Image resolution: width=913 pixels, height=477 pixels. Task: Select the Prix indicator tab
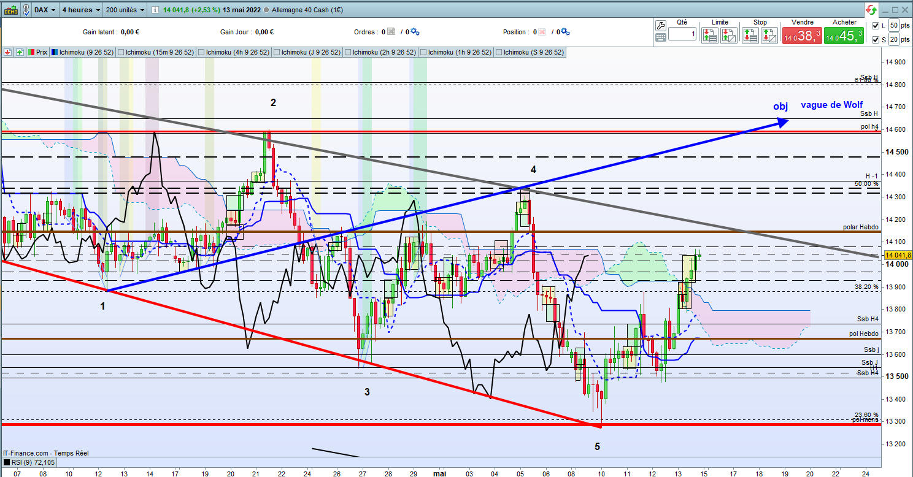point(38,52)
